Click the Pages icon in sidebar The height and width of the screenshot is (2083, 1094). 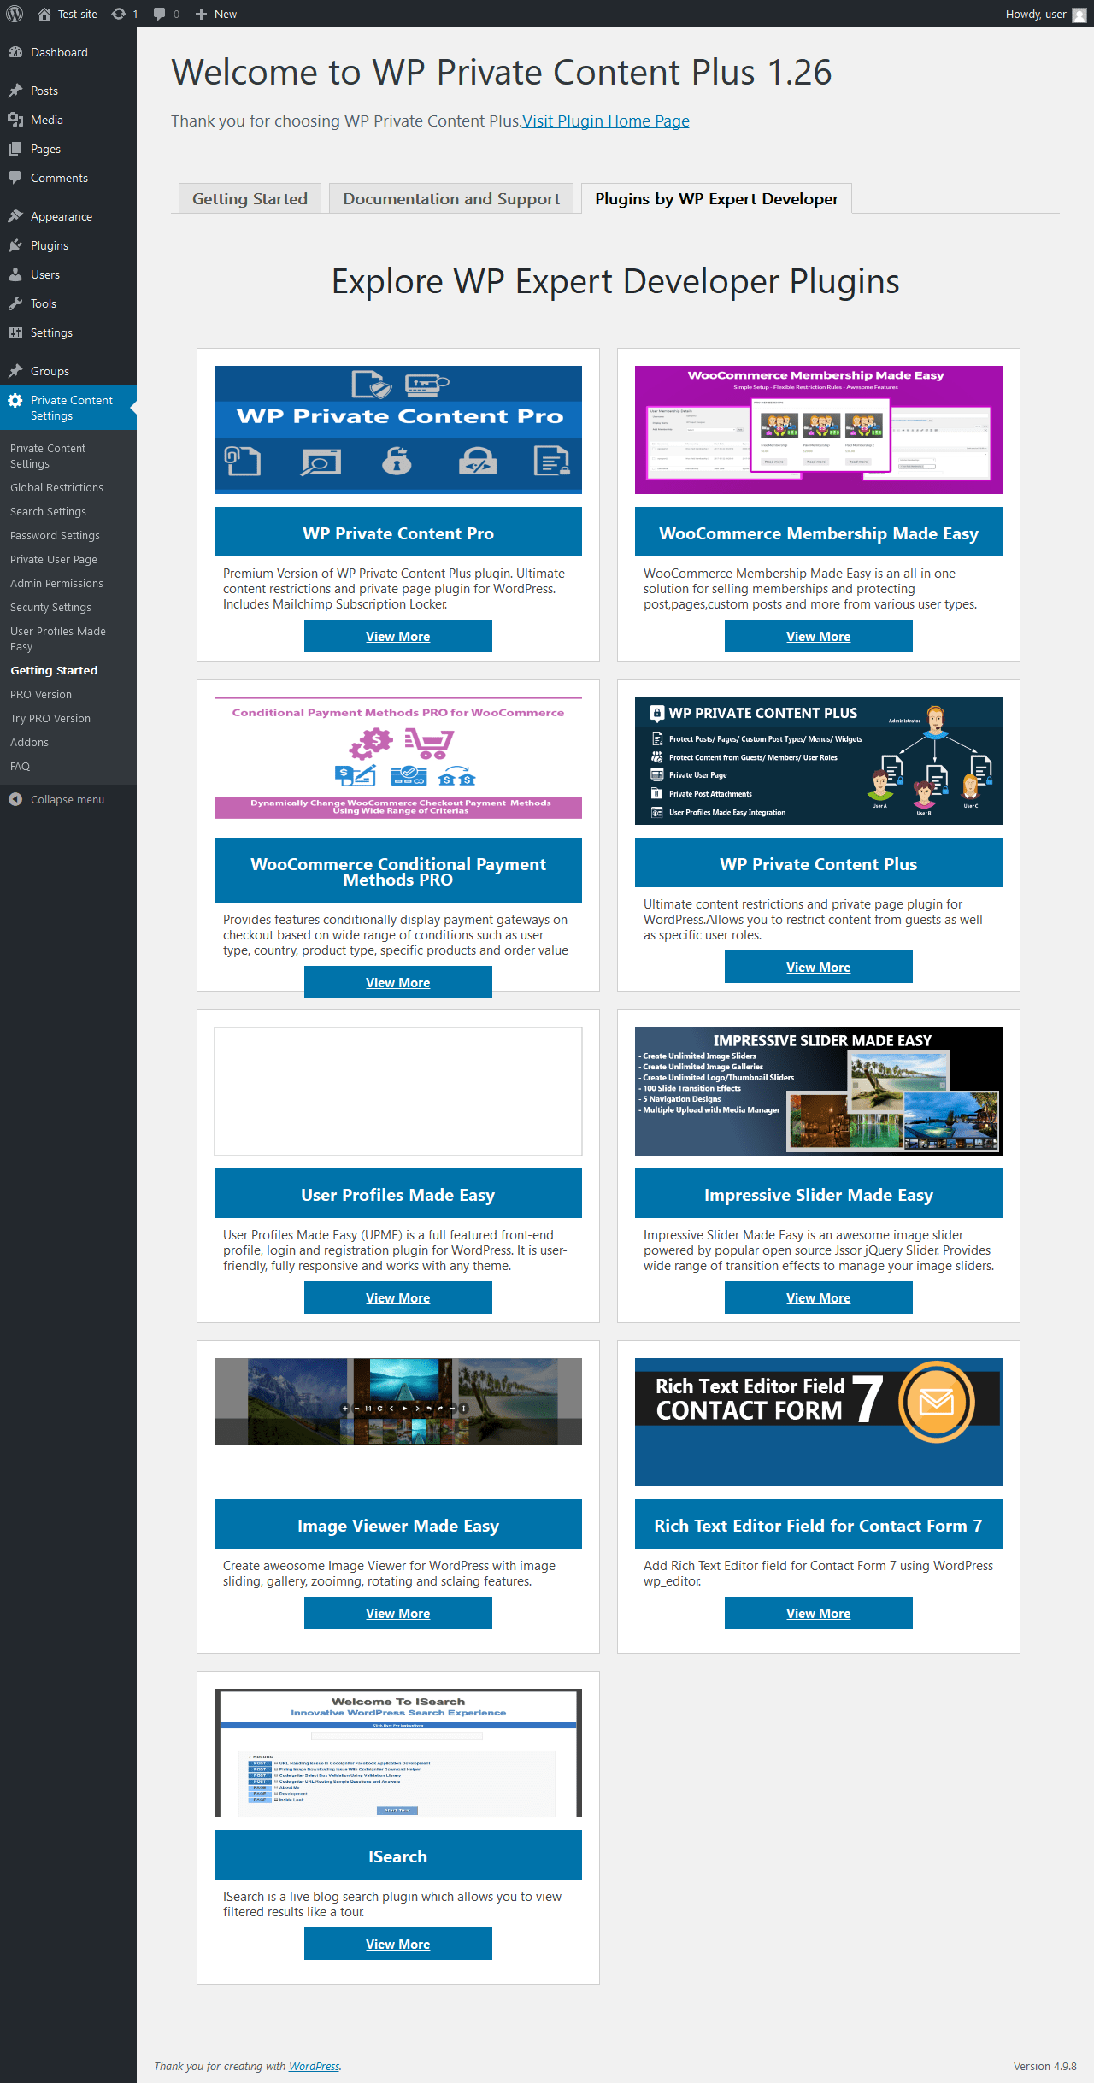15,149
